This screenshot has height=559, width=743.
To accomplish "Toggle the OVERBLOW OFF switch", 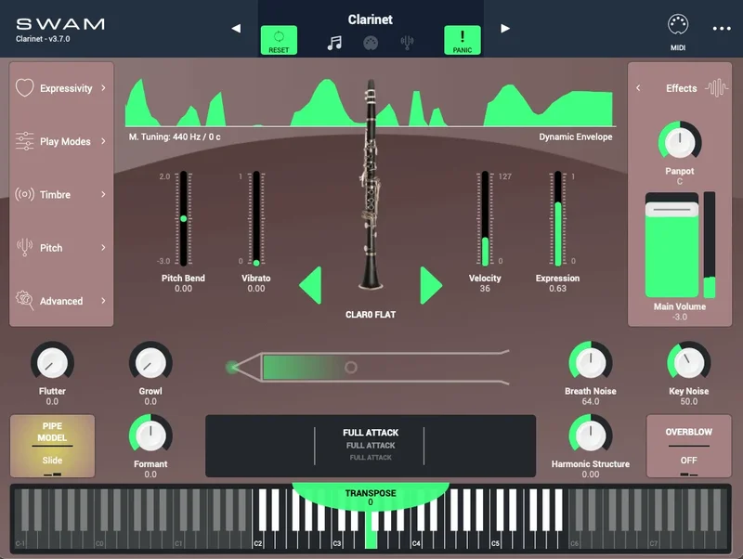I will coord(688,446).
